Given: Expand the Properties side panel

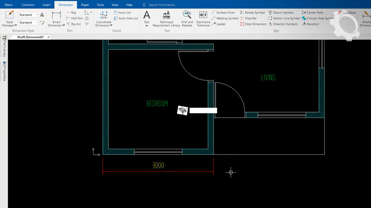Looking at the screenshot, I should (x=5, y=71).
